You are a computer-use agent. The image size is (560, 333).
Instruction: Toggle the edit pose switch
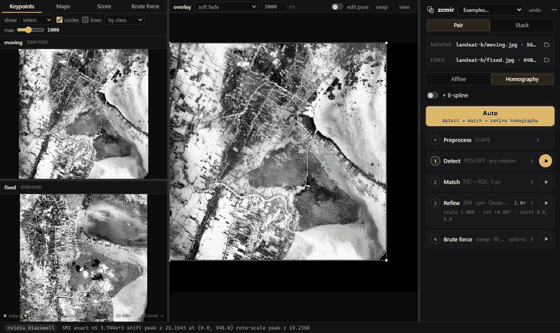click(x=337, y=7)
